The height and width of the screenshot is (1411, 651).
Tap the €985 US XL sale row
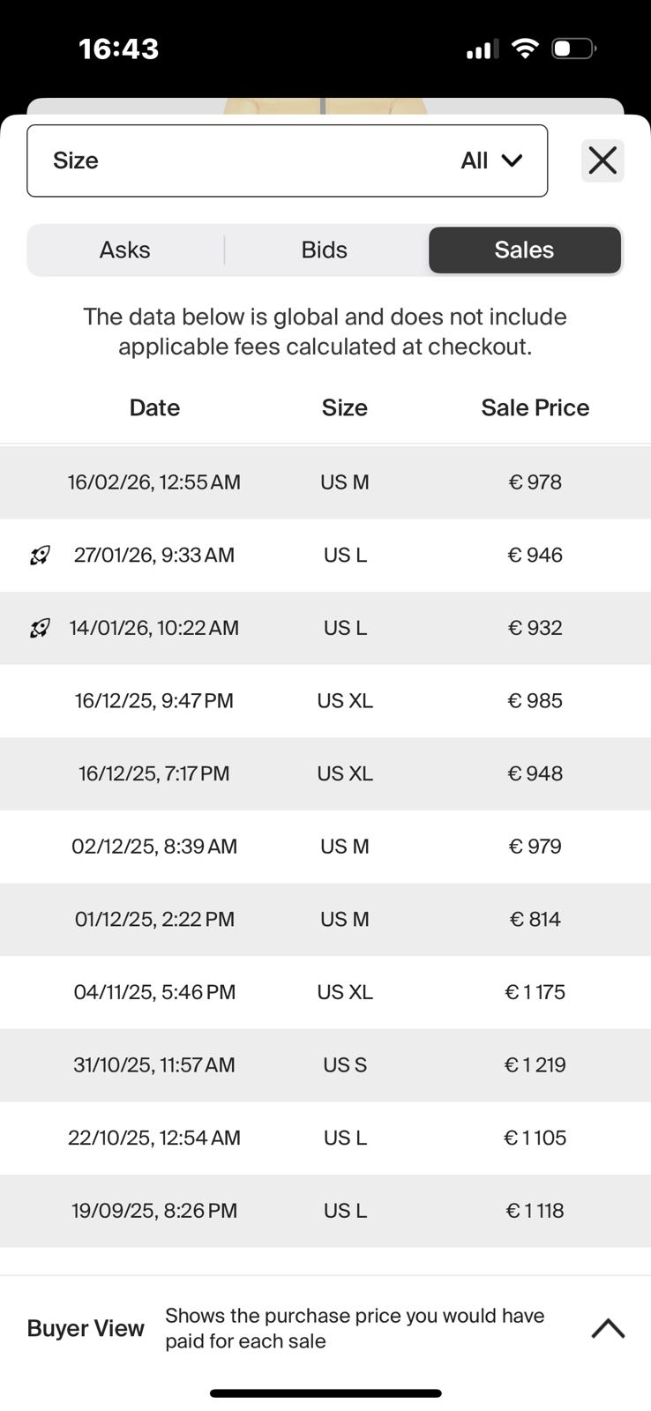[x=325, y=701]
